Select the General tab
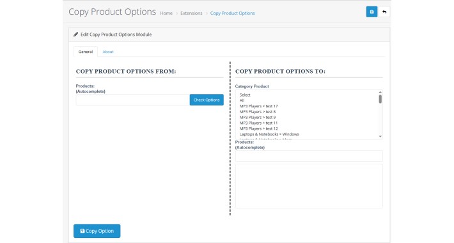 86,52
